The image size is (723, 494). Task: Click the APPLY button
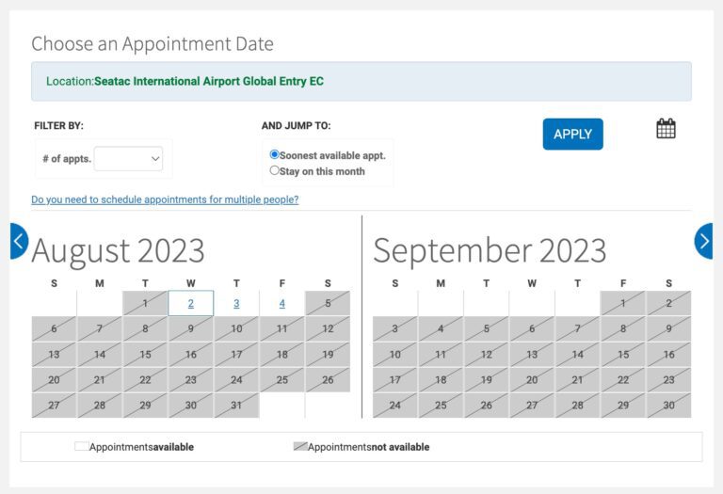(x=572, y=135)
